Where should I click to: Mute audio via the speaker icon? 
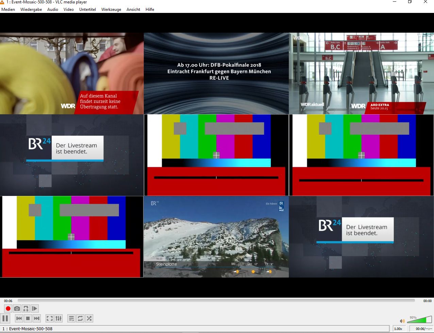tap(402, 321)
